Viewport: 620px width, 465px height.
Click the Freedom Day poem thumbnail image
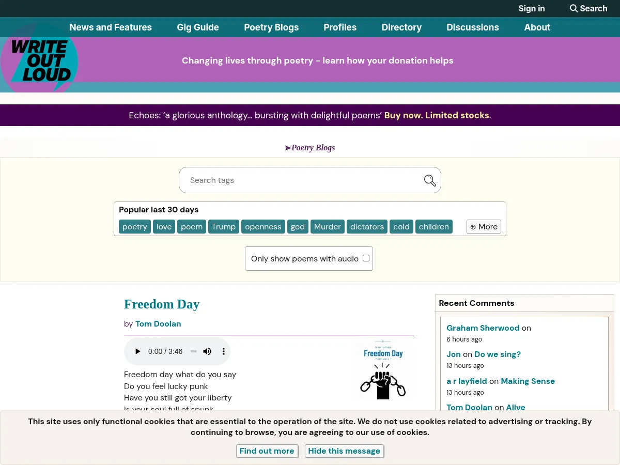(x=383, y=369)
